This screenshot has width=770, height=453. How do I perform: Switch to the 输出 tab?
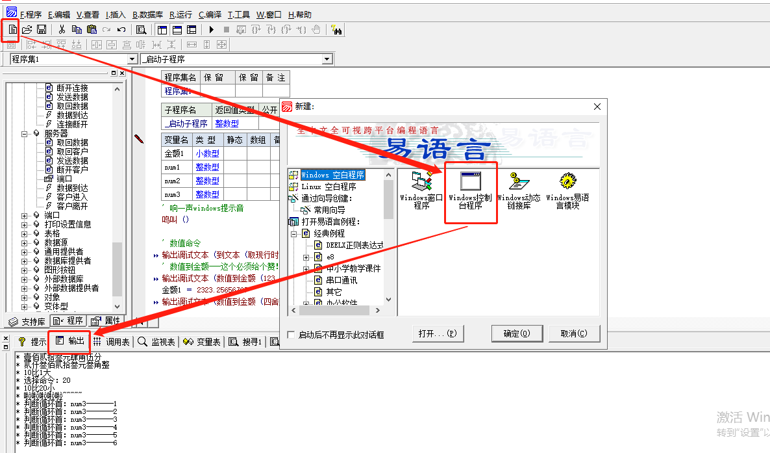pos(70,341)
